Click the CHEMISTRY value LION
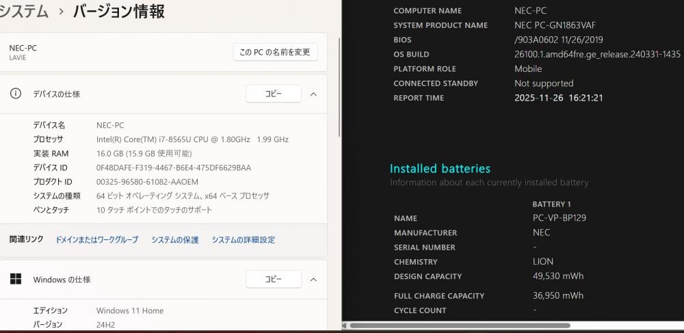This screenshot has height=333, width=684. pos(543,261)
